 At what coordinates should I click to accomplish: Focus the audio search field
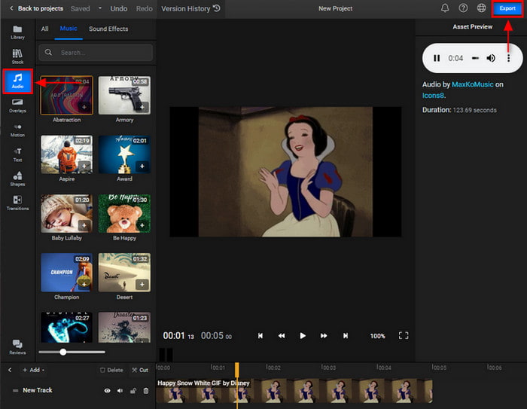(96, 53)
